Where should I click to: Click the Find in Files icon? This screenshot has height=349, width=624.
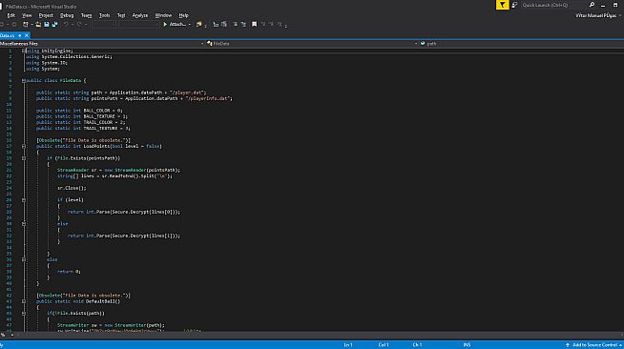(199, 24)
